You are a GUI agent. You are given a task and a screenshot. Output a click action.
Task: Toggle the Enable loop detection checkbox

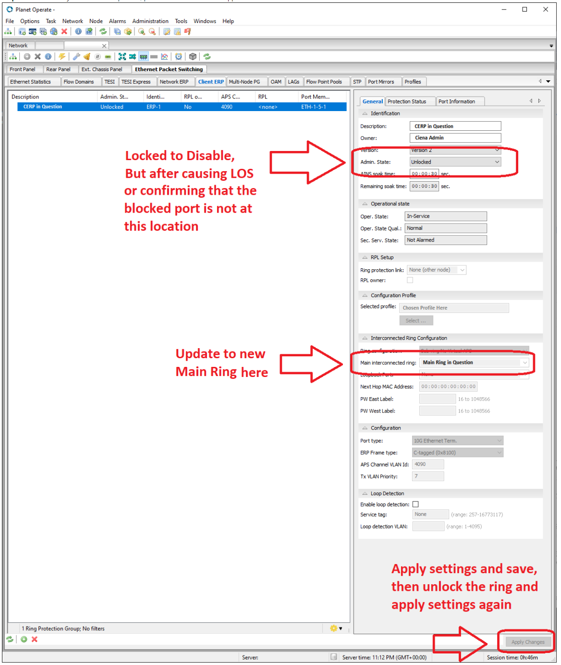point(415,504)
